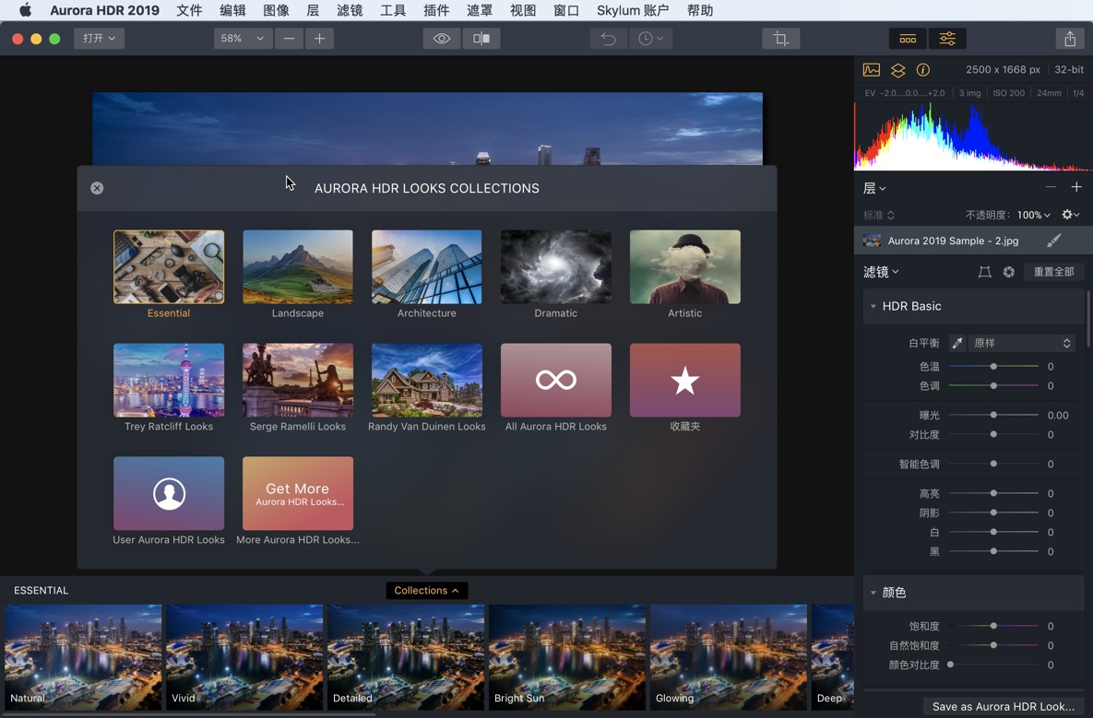Open the opacity 100% dropdown
Image resolution: width=1093 pixels, height=718 pixels.
pyautogui.click(x=1033, y=215)
